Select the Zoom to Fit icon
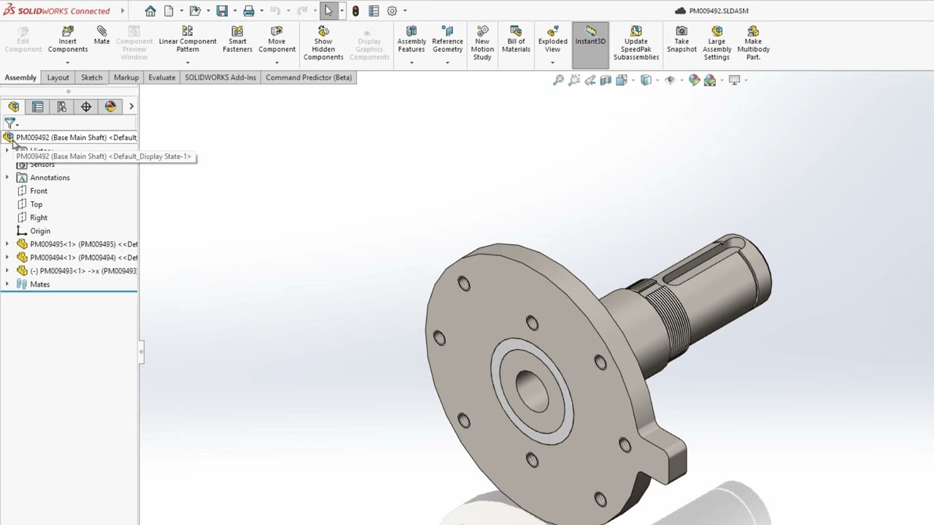Screen dimensions: 934x525 [558, 80]
